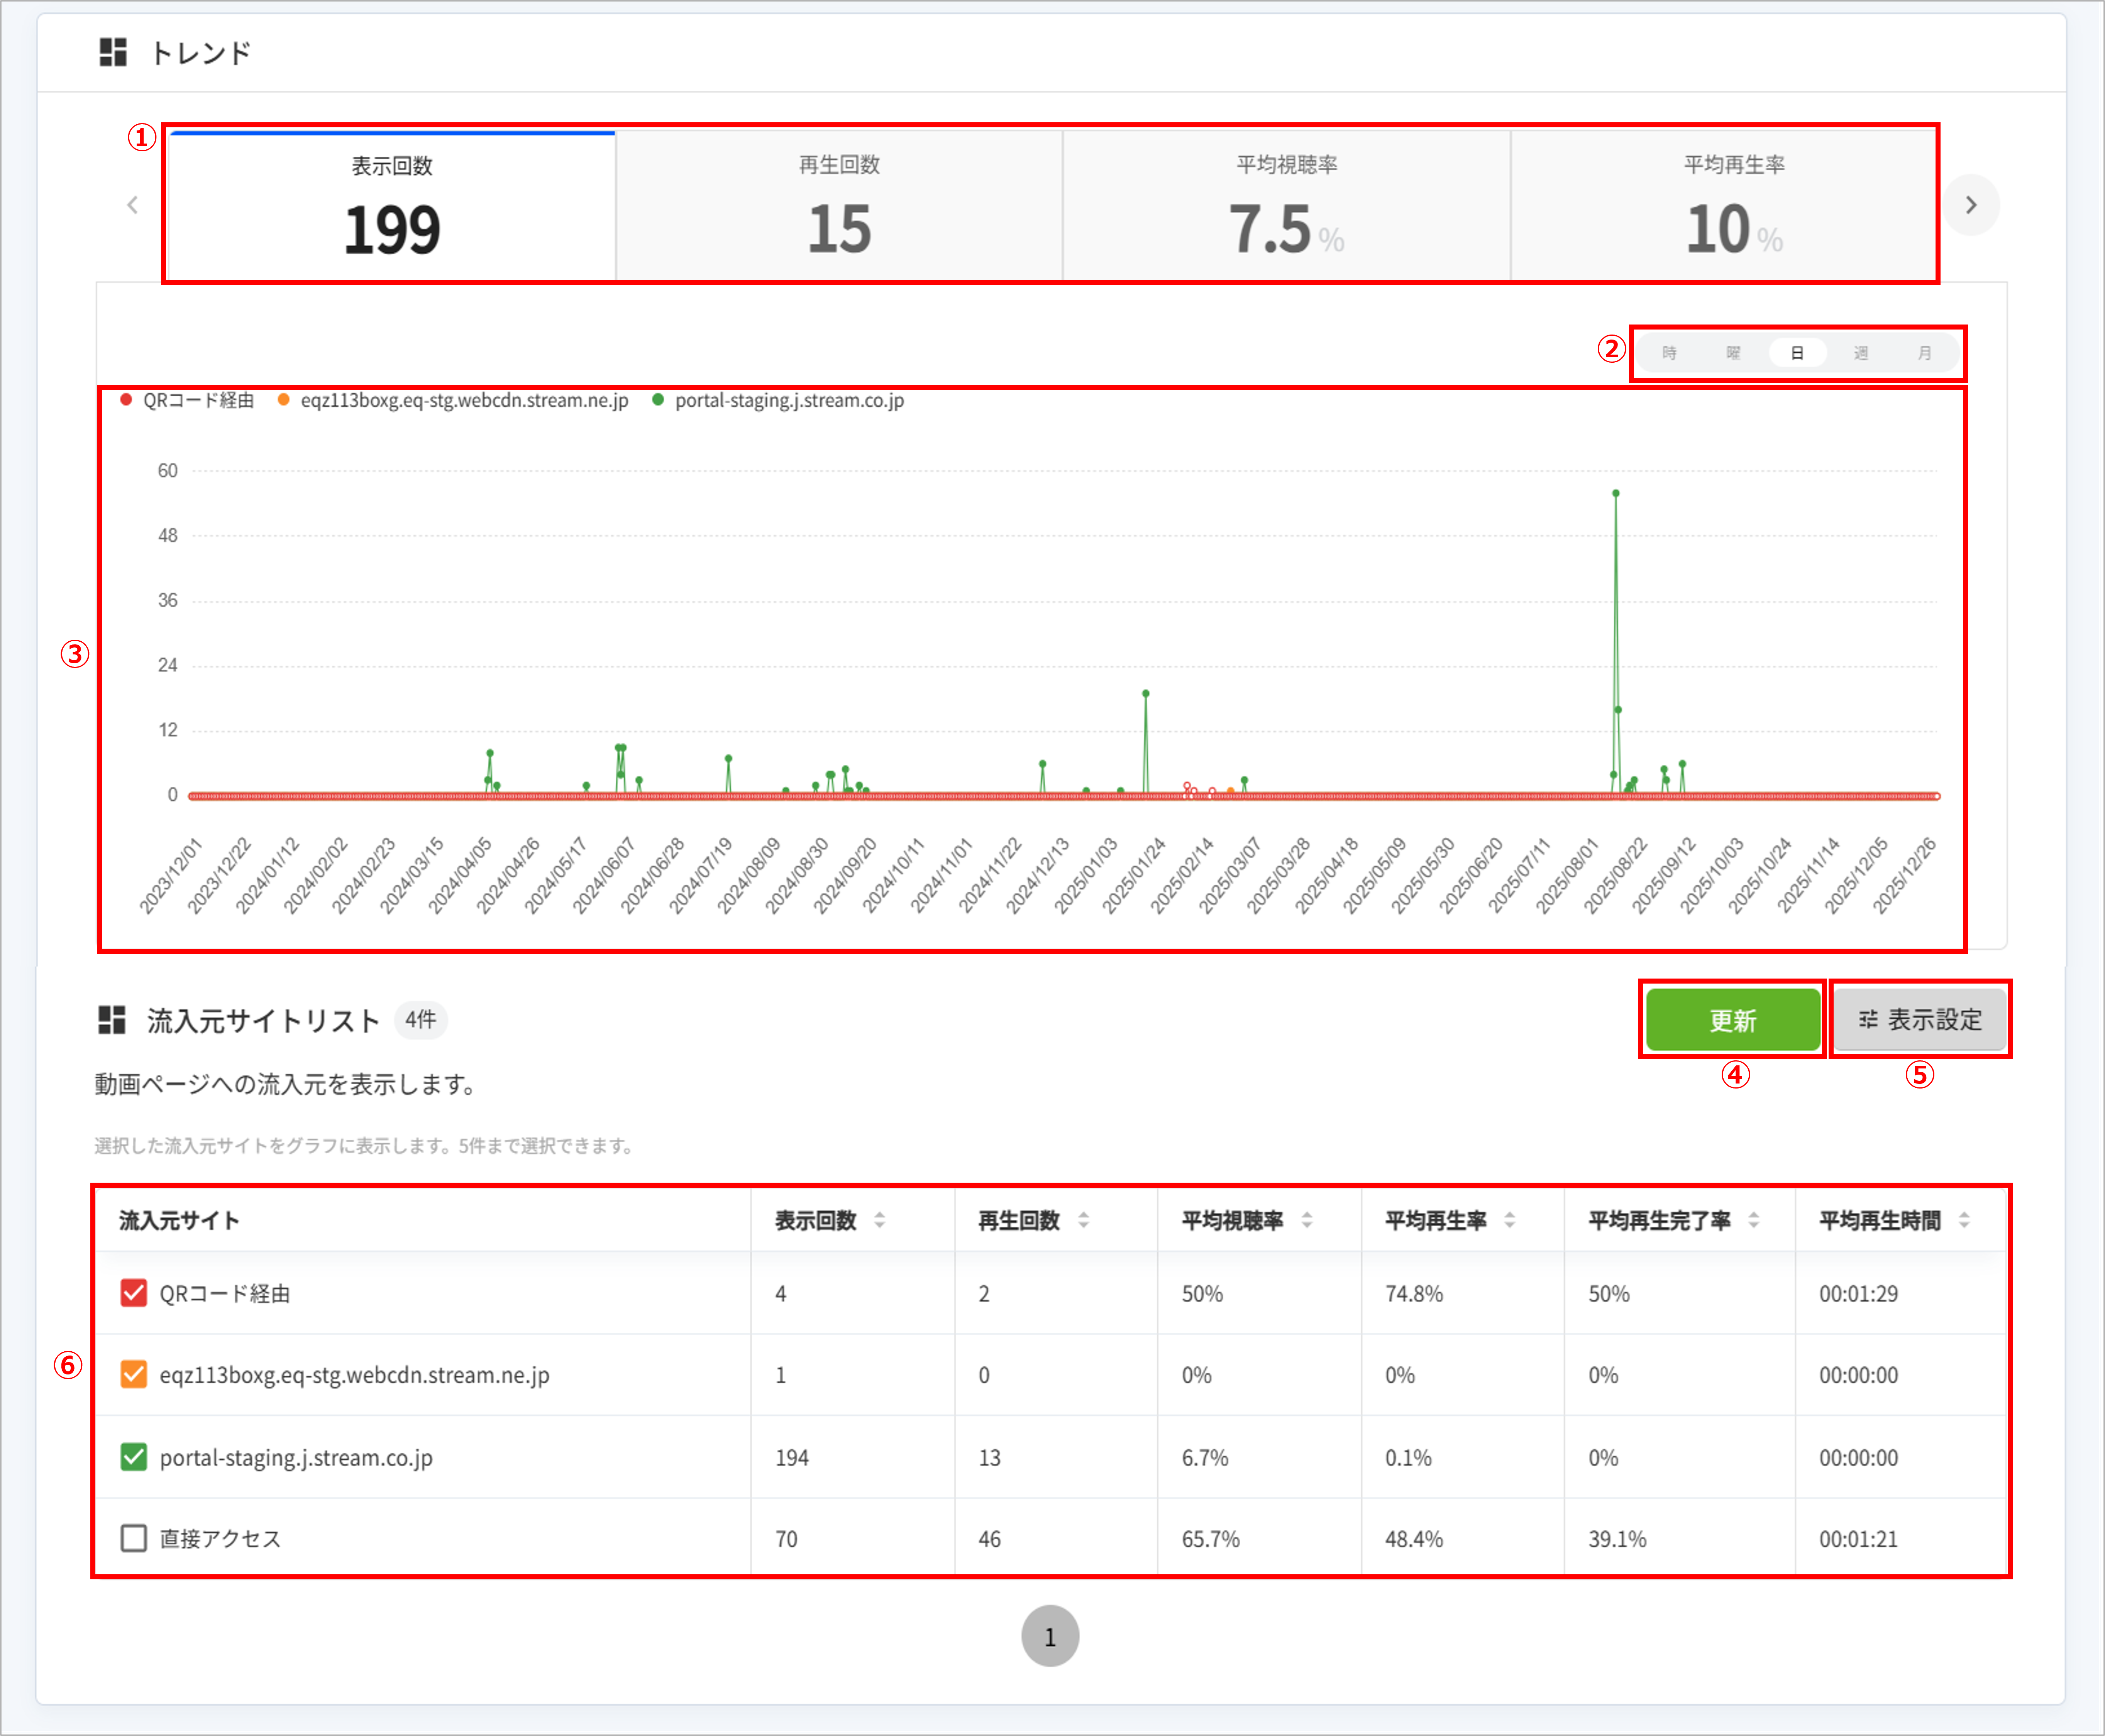Click the orange eqz113boxg legend dot
The image size is (2105, 1736).
[284, 400]
